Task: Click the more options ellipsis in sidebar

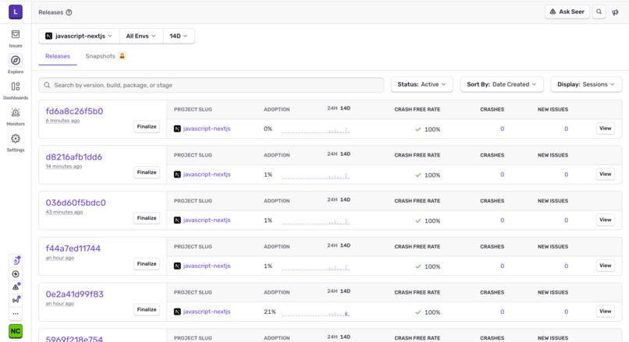Action: pyautogui.click(x=16, y=314)
